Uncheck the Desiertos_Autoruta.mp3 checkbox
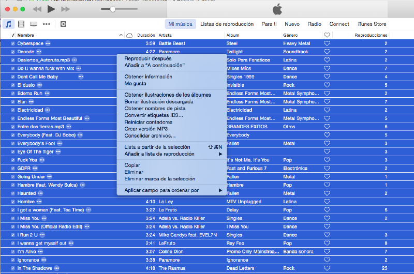 (12, 60)
